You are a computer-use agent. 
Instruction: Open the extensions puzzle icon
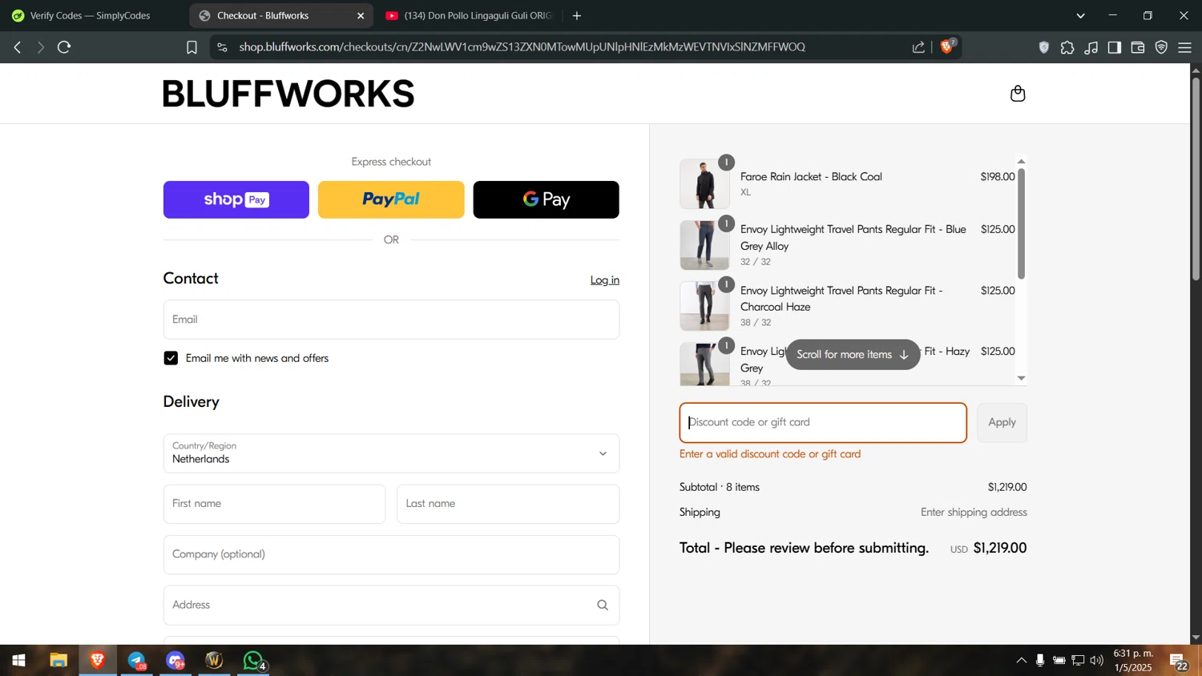(1067, 47)
